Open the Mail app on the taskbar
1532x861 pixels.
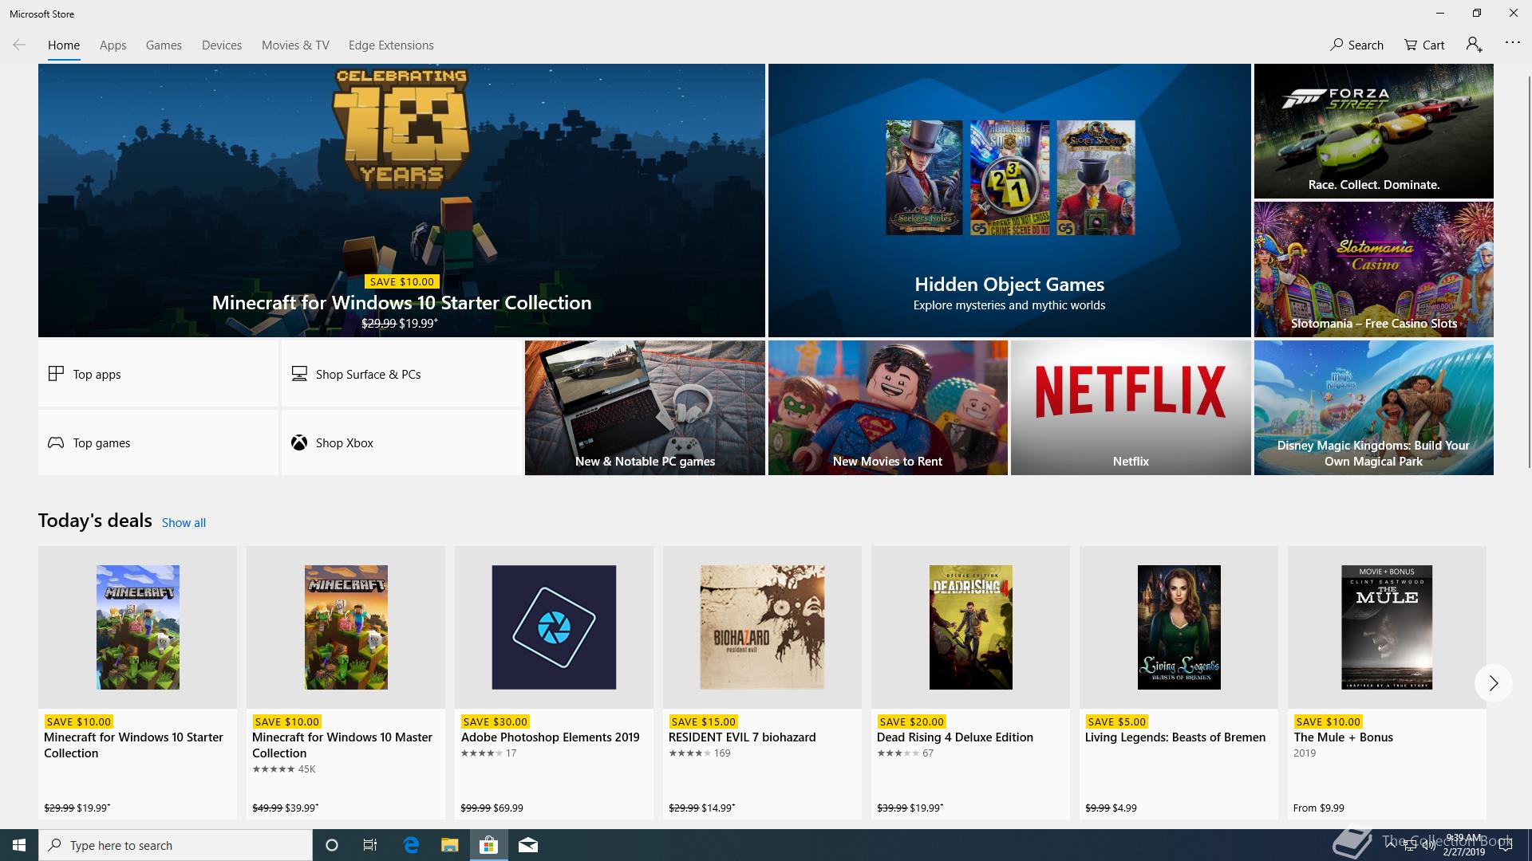click(527, 845)
